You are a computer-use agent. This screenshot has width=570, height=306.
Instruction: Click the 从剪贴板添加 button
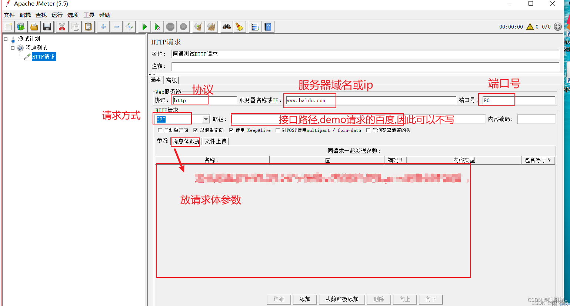pyautogui.click(x=342, y=299)
